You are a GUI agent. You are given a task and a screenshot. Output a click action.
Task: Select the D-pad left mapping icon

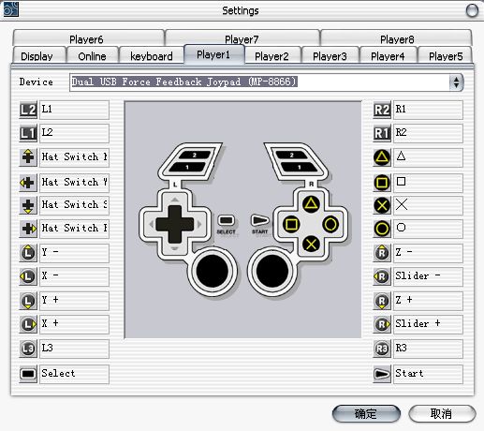(x=28, y=183)
